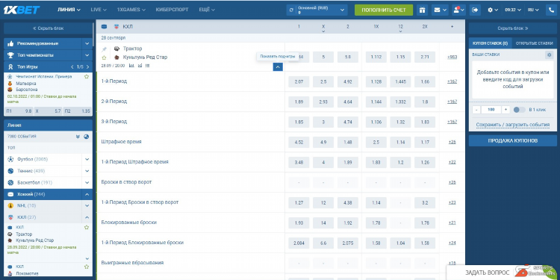Switch to Открытые ставки tab

tap(534, 43)
